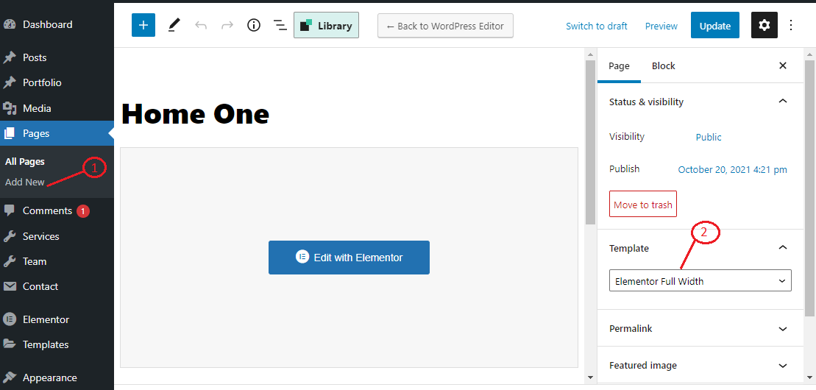This screenshot has width=816, height=390.
Task: Expand the Featured image panel
Action: (x=700, y=365)
